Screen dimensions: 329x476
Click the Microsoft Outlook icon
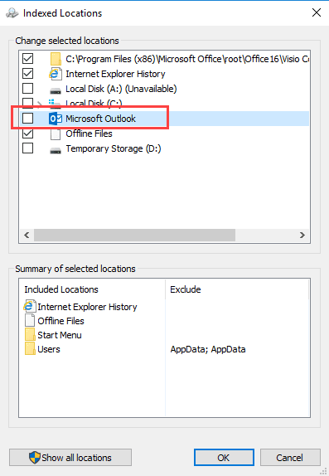[x=56, y=119]
